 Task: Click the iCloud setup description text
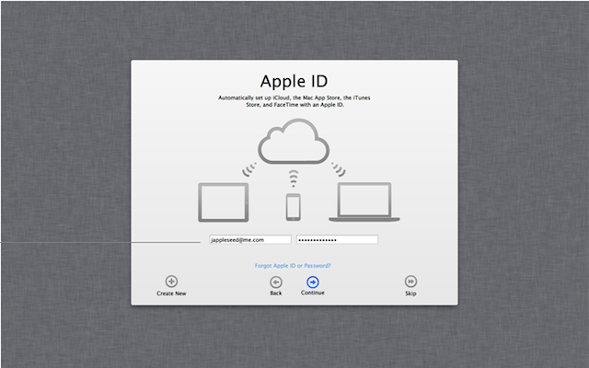tap(294, 101)
